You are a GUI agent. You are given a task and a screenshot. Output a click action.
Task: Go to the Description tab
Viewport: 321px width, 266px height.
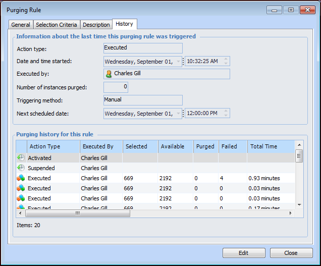tap(96, 25)
